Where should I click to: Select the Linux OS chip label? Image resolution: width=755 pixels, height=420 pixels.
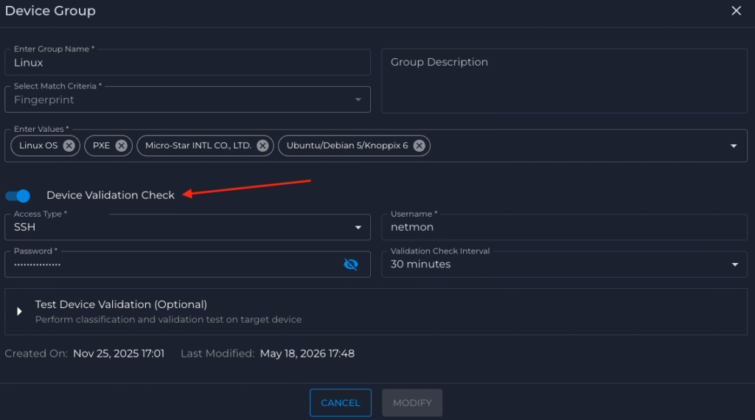(x=38, y=146)
